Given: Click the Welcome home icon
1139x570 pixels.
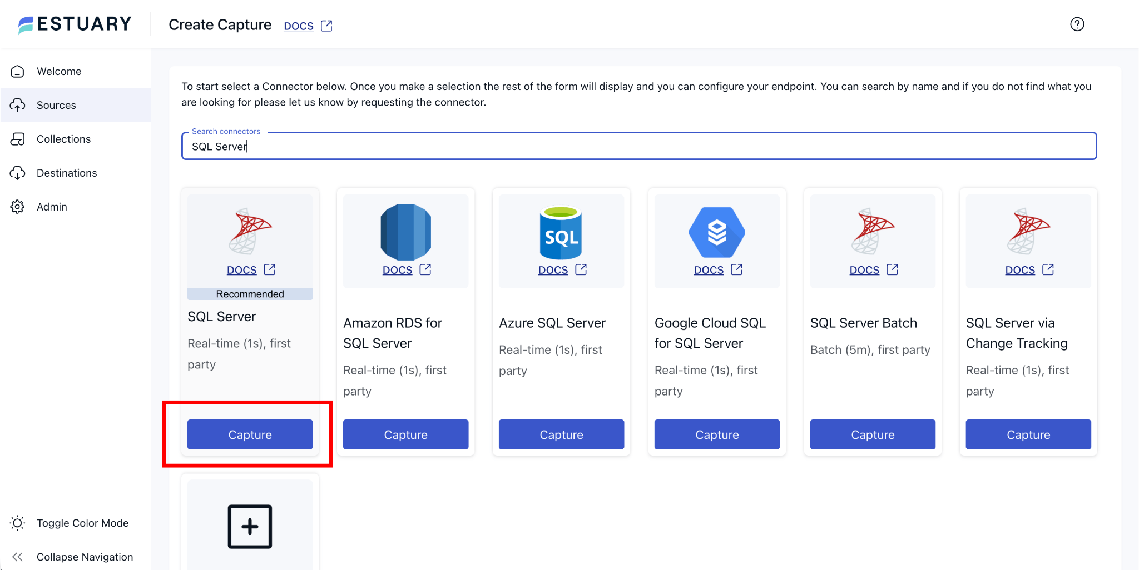Looking at the screenshot, I should pos(18,71).
